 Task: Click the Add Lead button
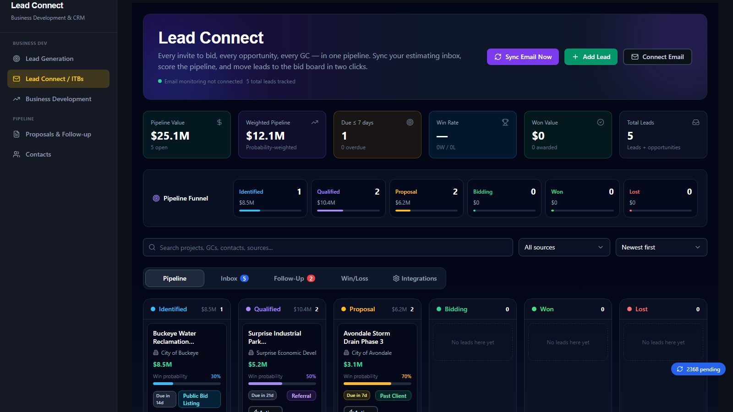point(591,57)
